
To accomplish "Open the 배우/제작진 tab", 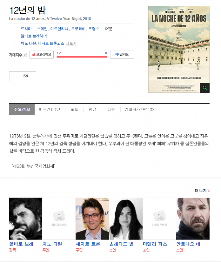I will (x=50, y=109).
